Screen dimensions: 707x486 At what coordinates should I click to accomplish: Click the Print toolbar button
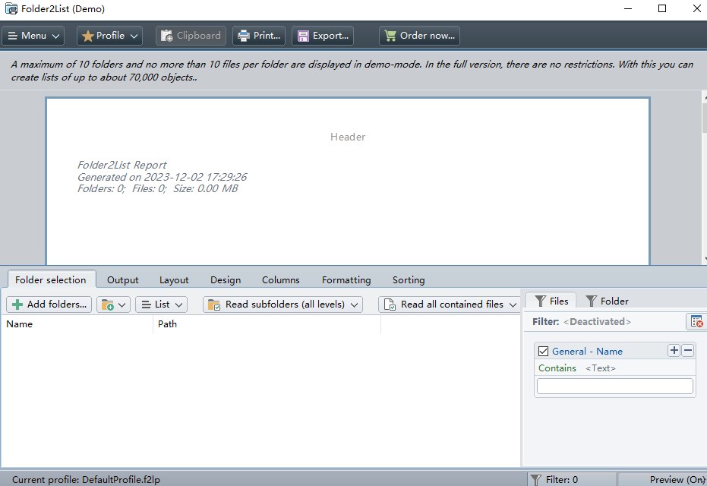pos(260,36)
